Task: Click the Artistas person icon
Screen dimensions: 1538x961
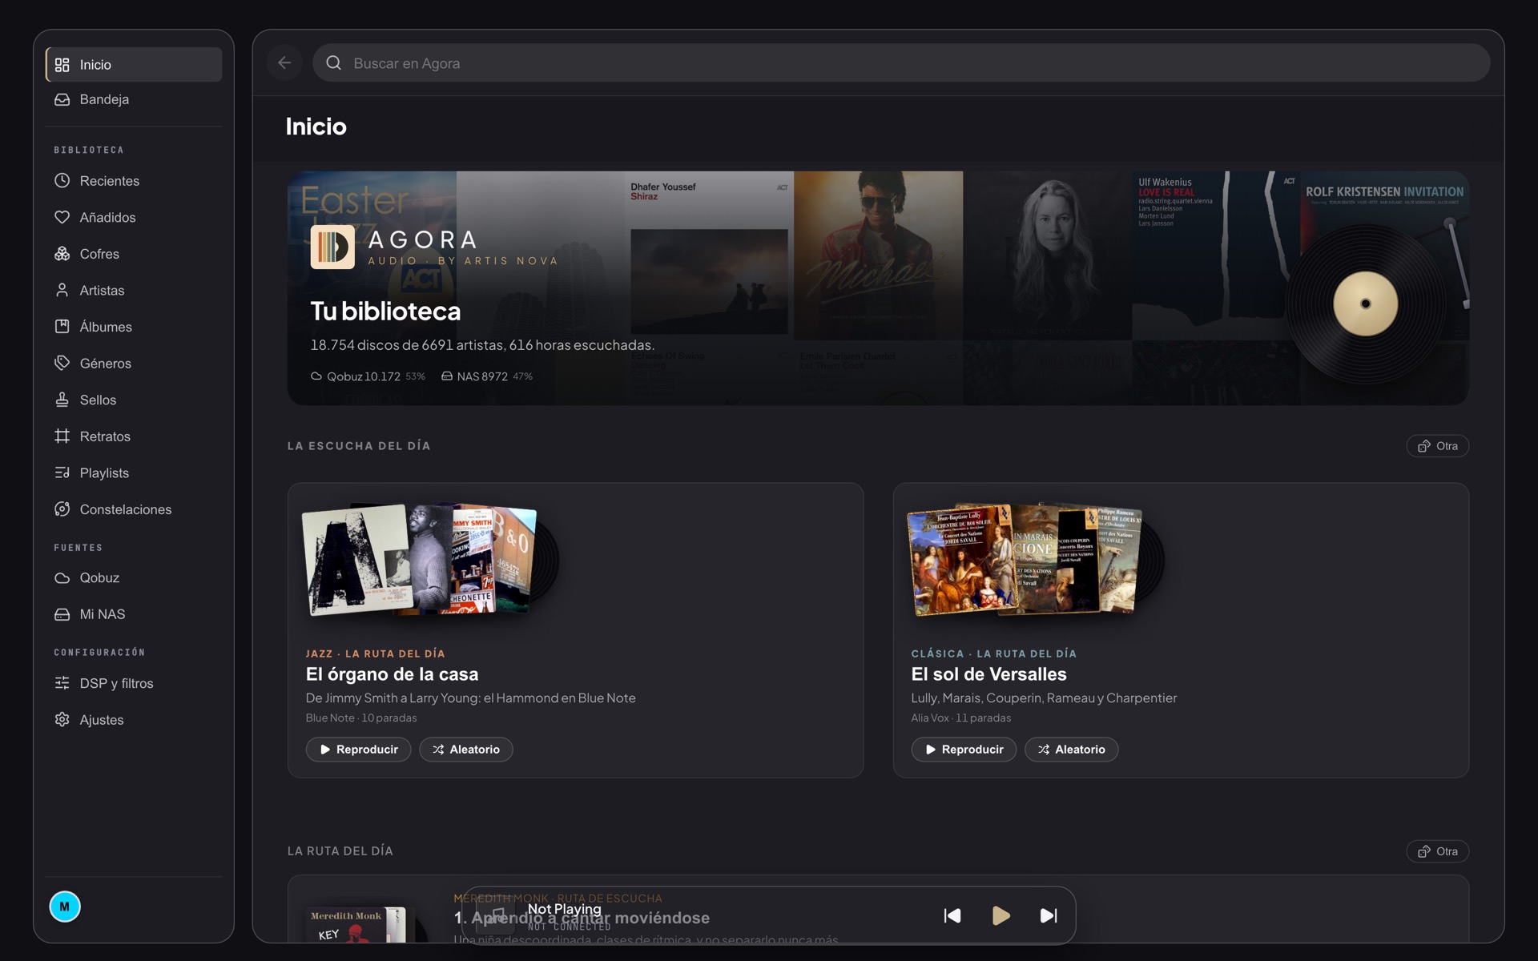Action: click(62, 290)
